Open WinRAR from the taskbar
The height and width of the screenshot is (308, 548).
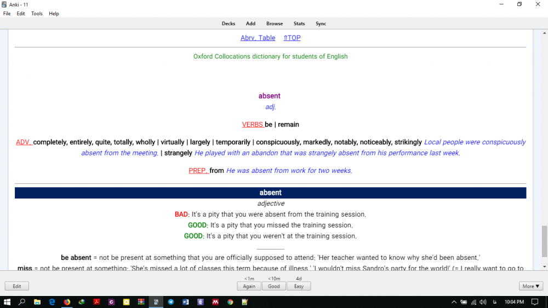[x=141, y=302]
